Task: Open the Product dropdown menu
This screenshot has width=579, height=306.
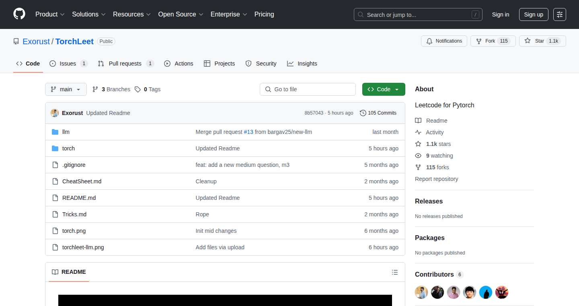Action: coord(50,14)
